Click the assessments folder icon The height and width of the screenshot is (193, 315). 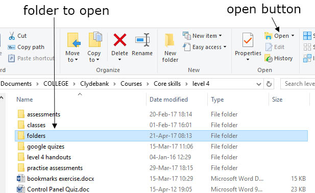pos(21,114)
